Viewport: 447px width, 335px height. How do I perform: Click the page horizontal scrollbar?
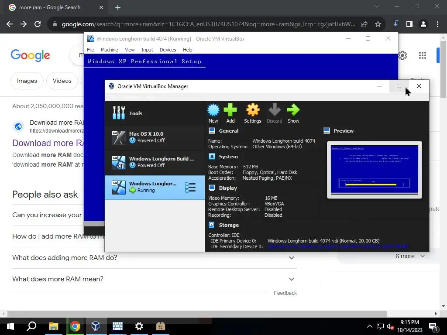click(197, 314)
